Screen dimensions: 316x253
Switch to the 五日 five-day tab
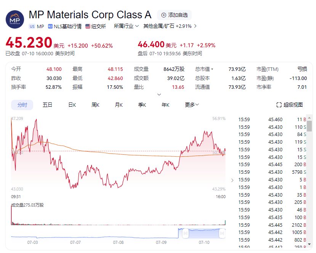pyautogui.click(x=47, y=105)
